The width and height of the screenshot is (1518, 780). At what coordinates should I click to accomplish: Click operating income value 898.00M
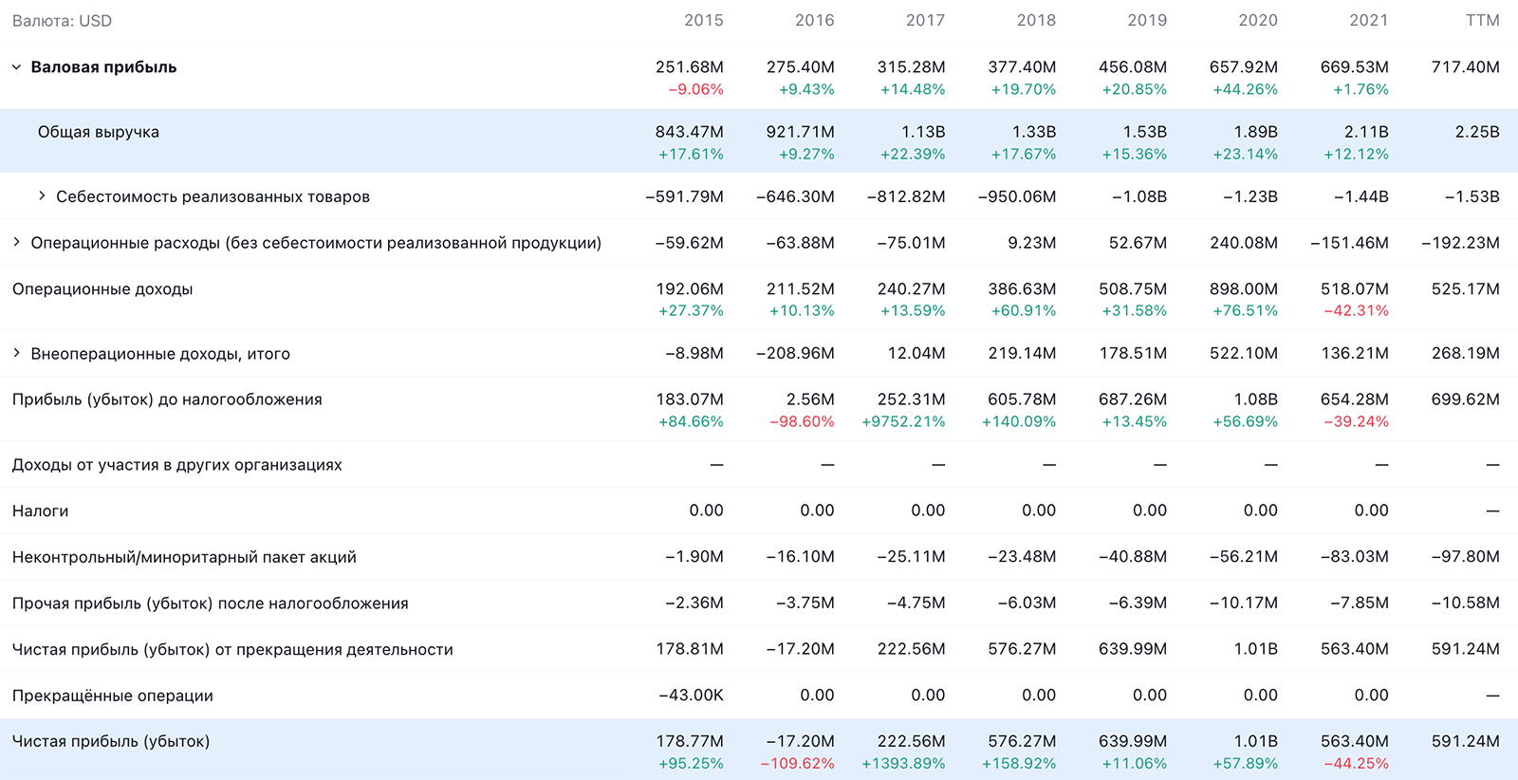1244,289
